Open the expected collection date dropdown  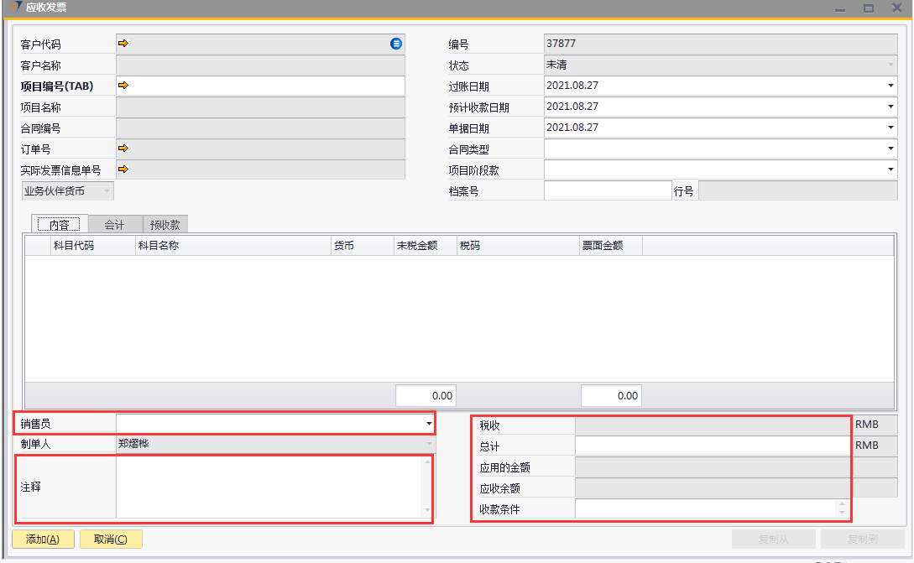click(x=890, y=107)
